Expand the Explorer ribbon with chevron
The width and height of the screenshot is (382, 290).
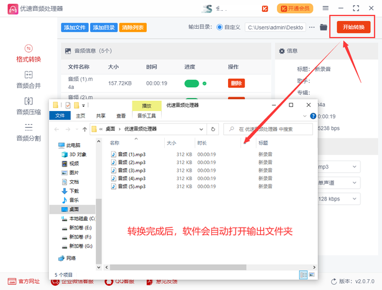[x=304, y=116]
